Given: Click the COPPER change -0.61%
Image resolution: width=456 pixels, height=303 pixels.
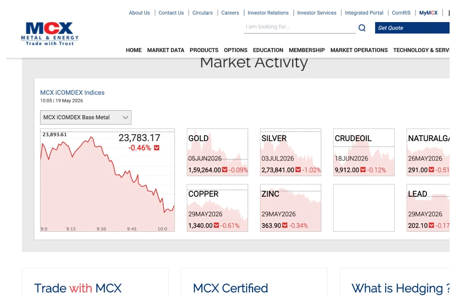Looking at the screenshot, I should (230, 226).
